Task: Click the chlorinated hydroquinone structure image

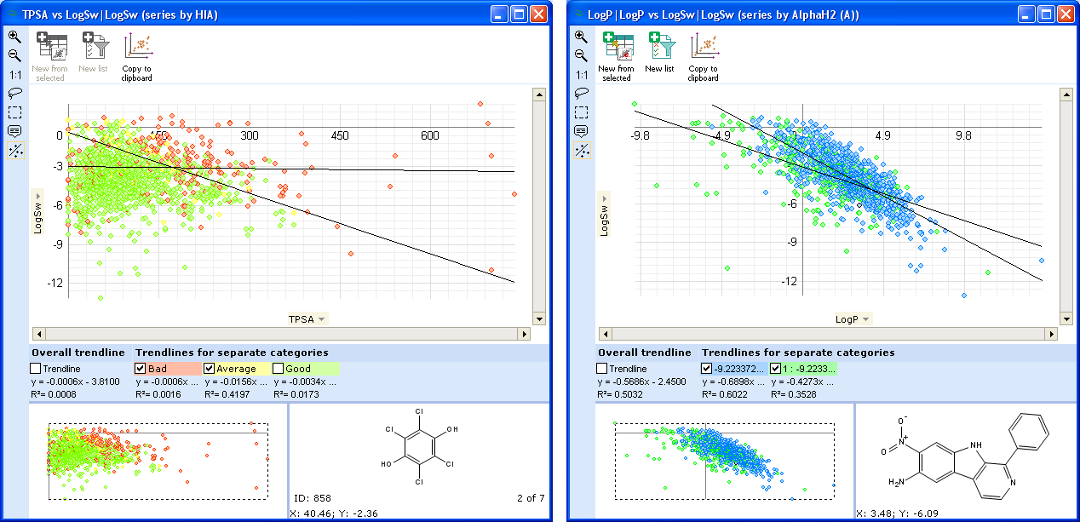Action: (x=419, y=447)
